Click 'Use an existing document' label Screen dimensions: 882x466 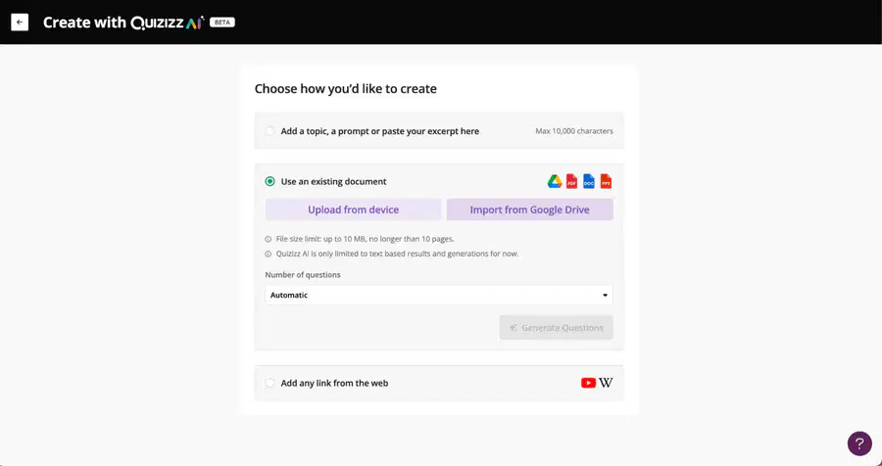[x=333, y=181]
